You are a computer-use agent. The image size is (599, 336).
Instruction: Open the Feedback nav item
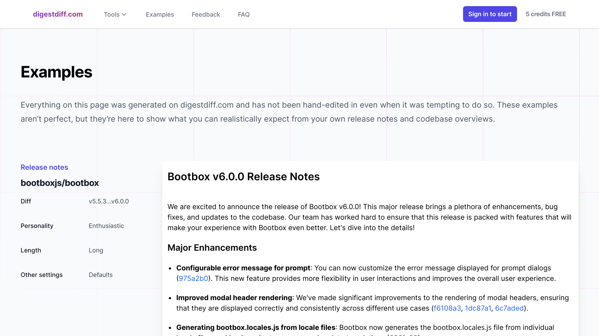(206, 14)
